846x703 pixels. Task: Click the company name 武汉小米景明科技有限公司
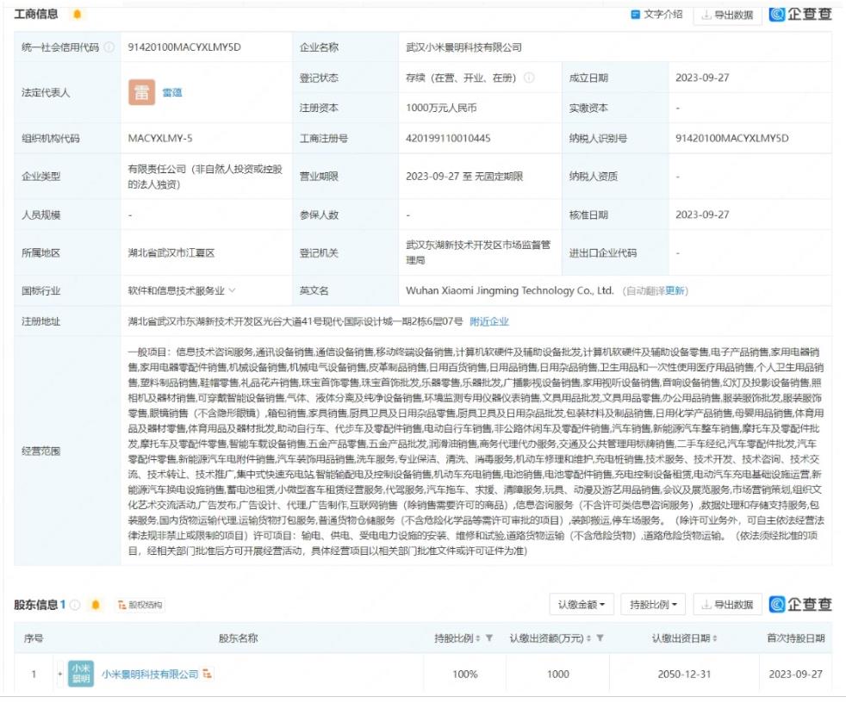(464, 47)
